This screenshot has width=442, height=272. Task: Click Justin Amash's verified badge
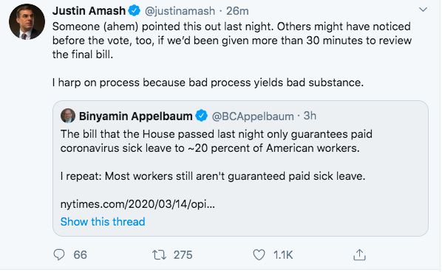click(x=135, y=10)
